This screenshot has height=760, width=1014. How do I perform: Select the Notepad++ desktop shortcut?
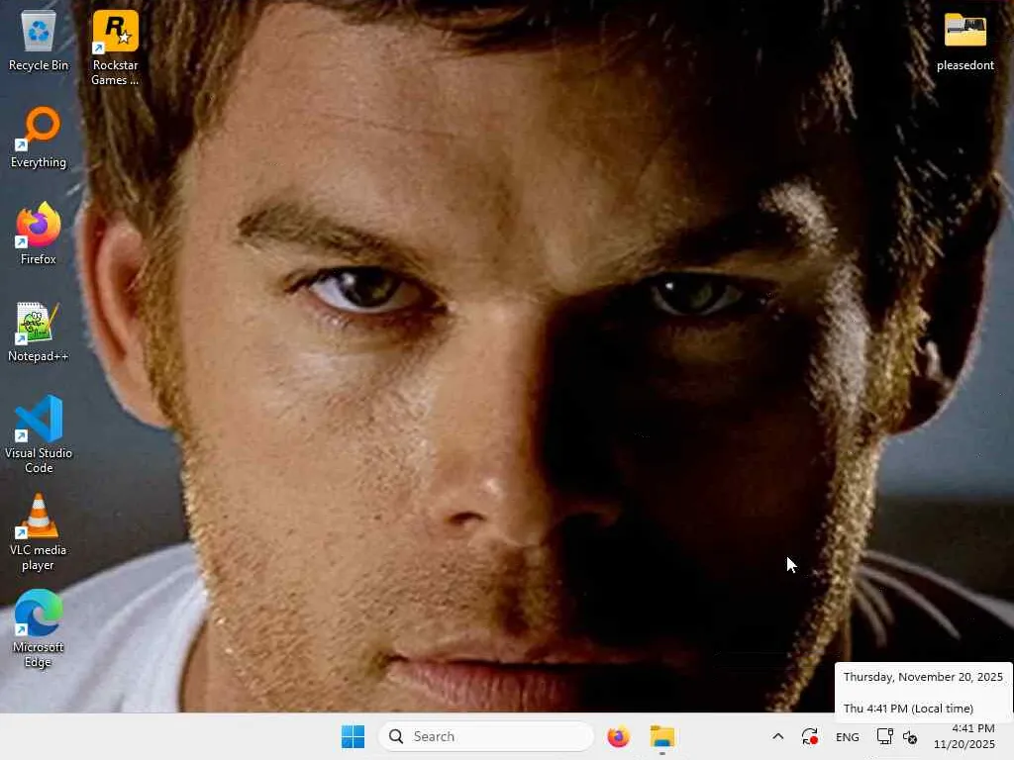click(39, 332)
